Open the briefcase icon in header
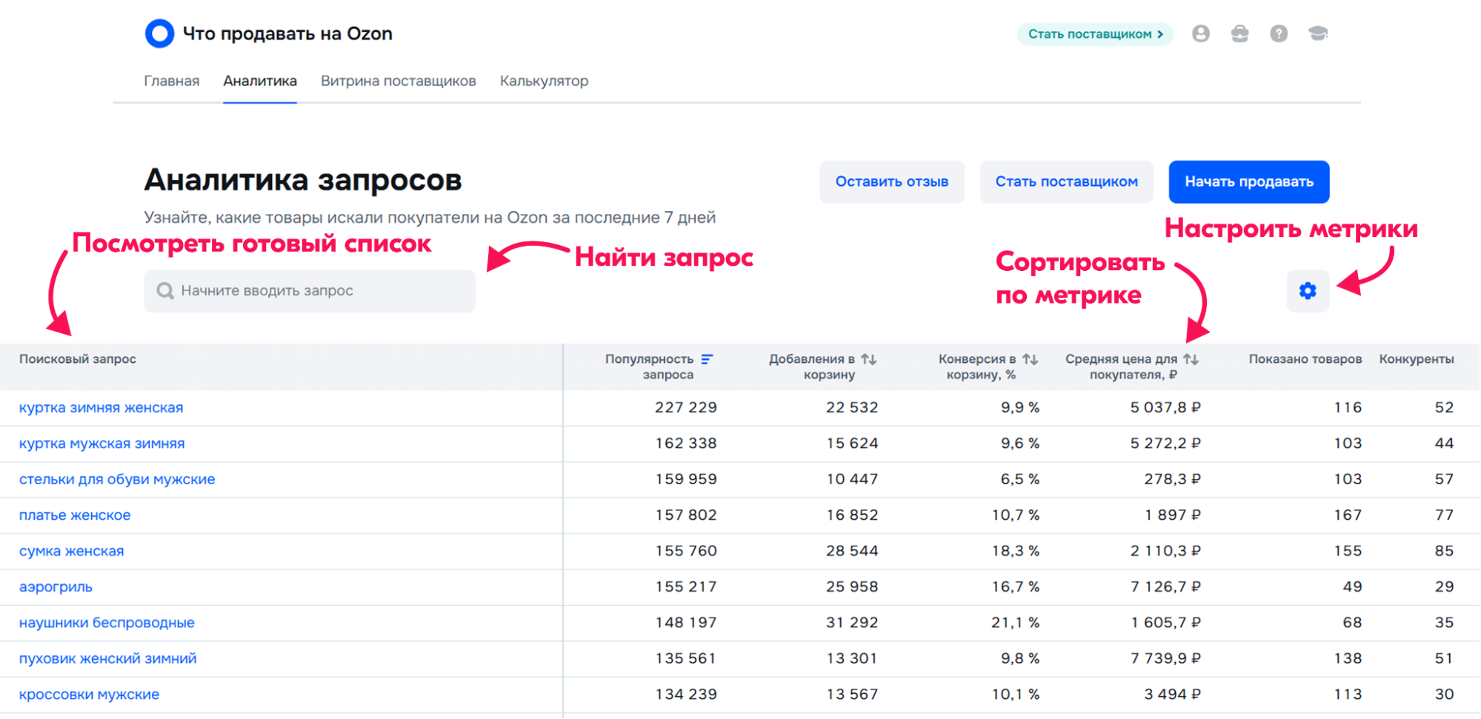This screenshot has height=719, width=1481. 1239,33
